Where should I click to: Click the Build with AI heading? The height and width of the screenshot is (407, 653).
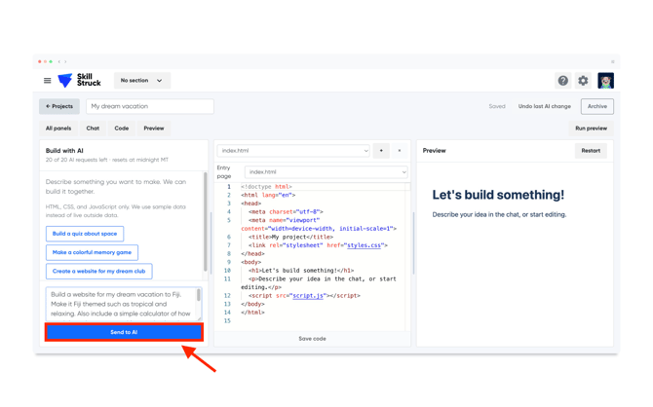[64, 151]
